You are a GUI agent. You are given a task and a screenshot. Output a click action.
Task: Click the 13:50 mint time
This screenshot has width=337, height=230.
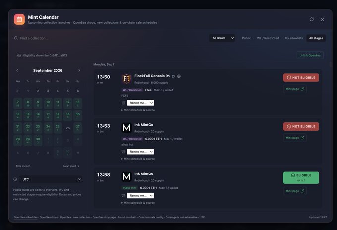104,77
